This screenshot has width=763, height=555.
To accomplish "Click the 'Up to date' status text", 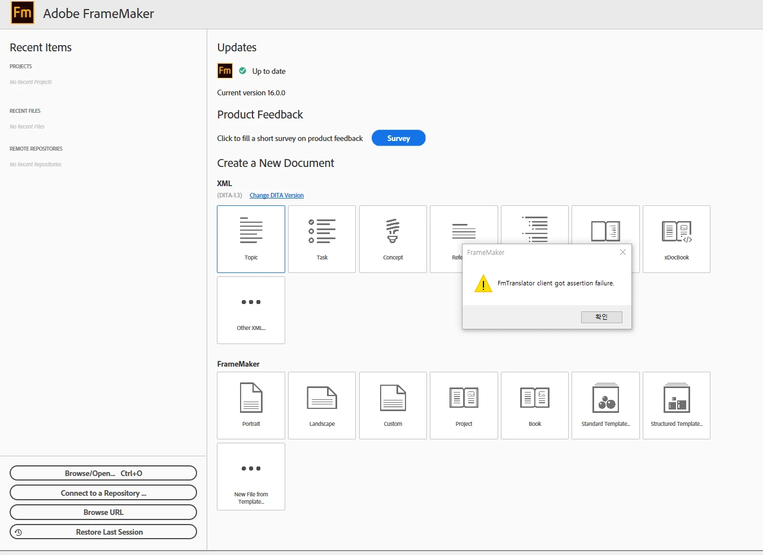I will (269, 71).
